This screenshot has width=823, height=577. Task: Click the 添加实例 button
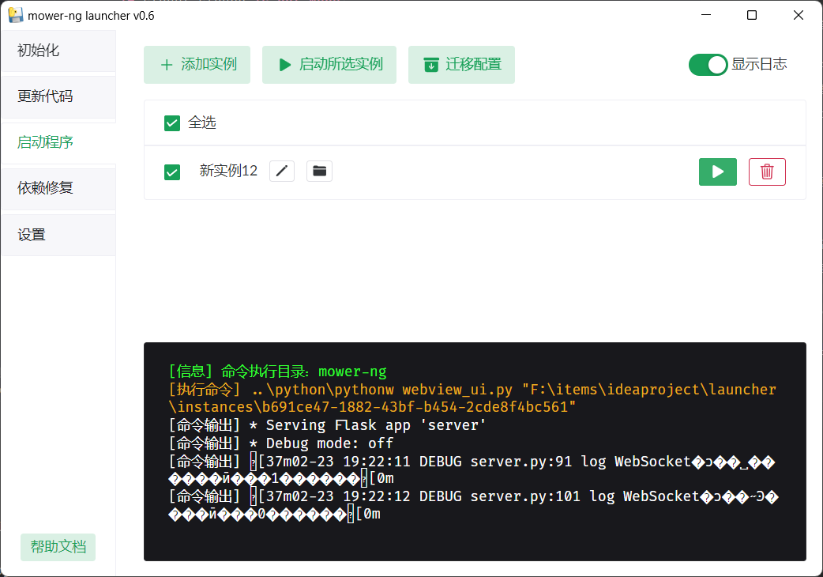[197, 65]
